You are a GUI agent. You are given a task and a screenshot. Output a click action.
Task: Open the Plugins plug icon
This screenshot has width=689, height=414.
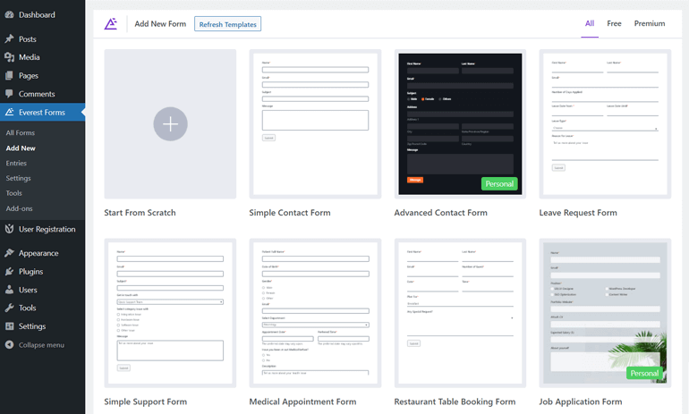click(9, 272)
